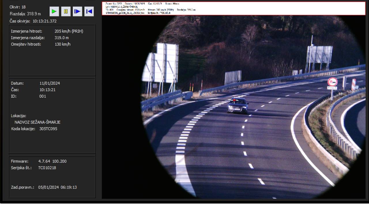Viewport: 369px width, 204px height.
Task: Select the location code 305TC095
Action: coord(48,129)
